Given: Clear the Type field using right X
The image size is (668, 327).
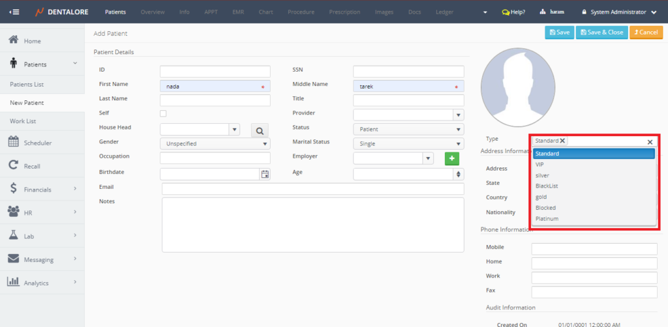Looking at the screenshot, I should 650,141.
